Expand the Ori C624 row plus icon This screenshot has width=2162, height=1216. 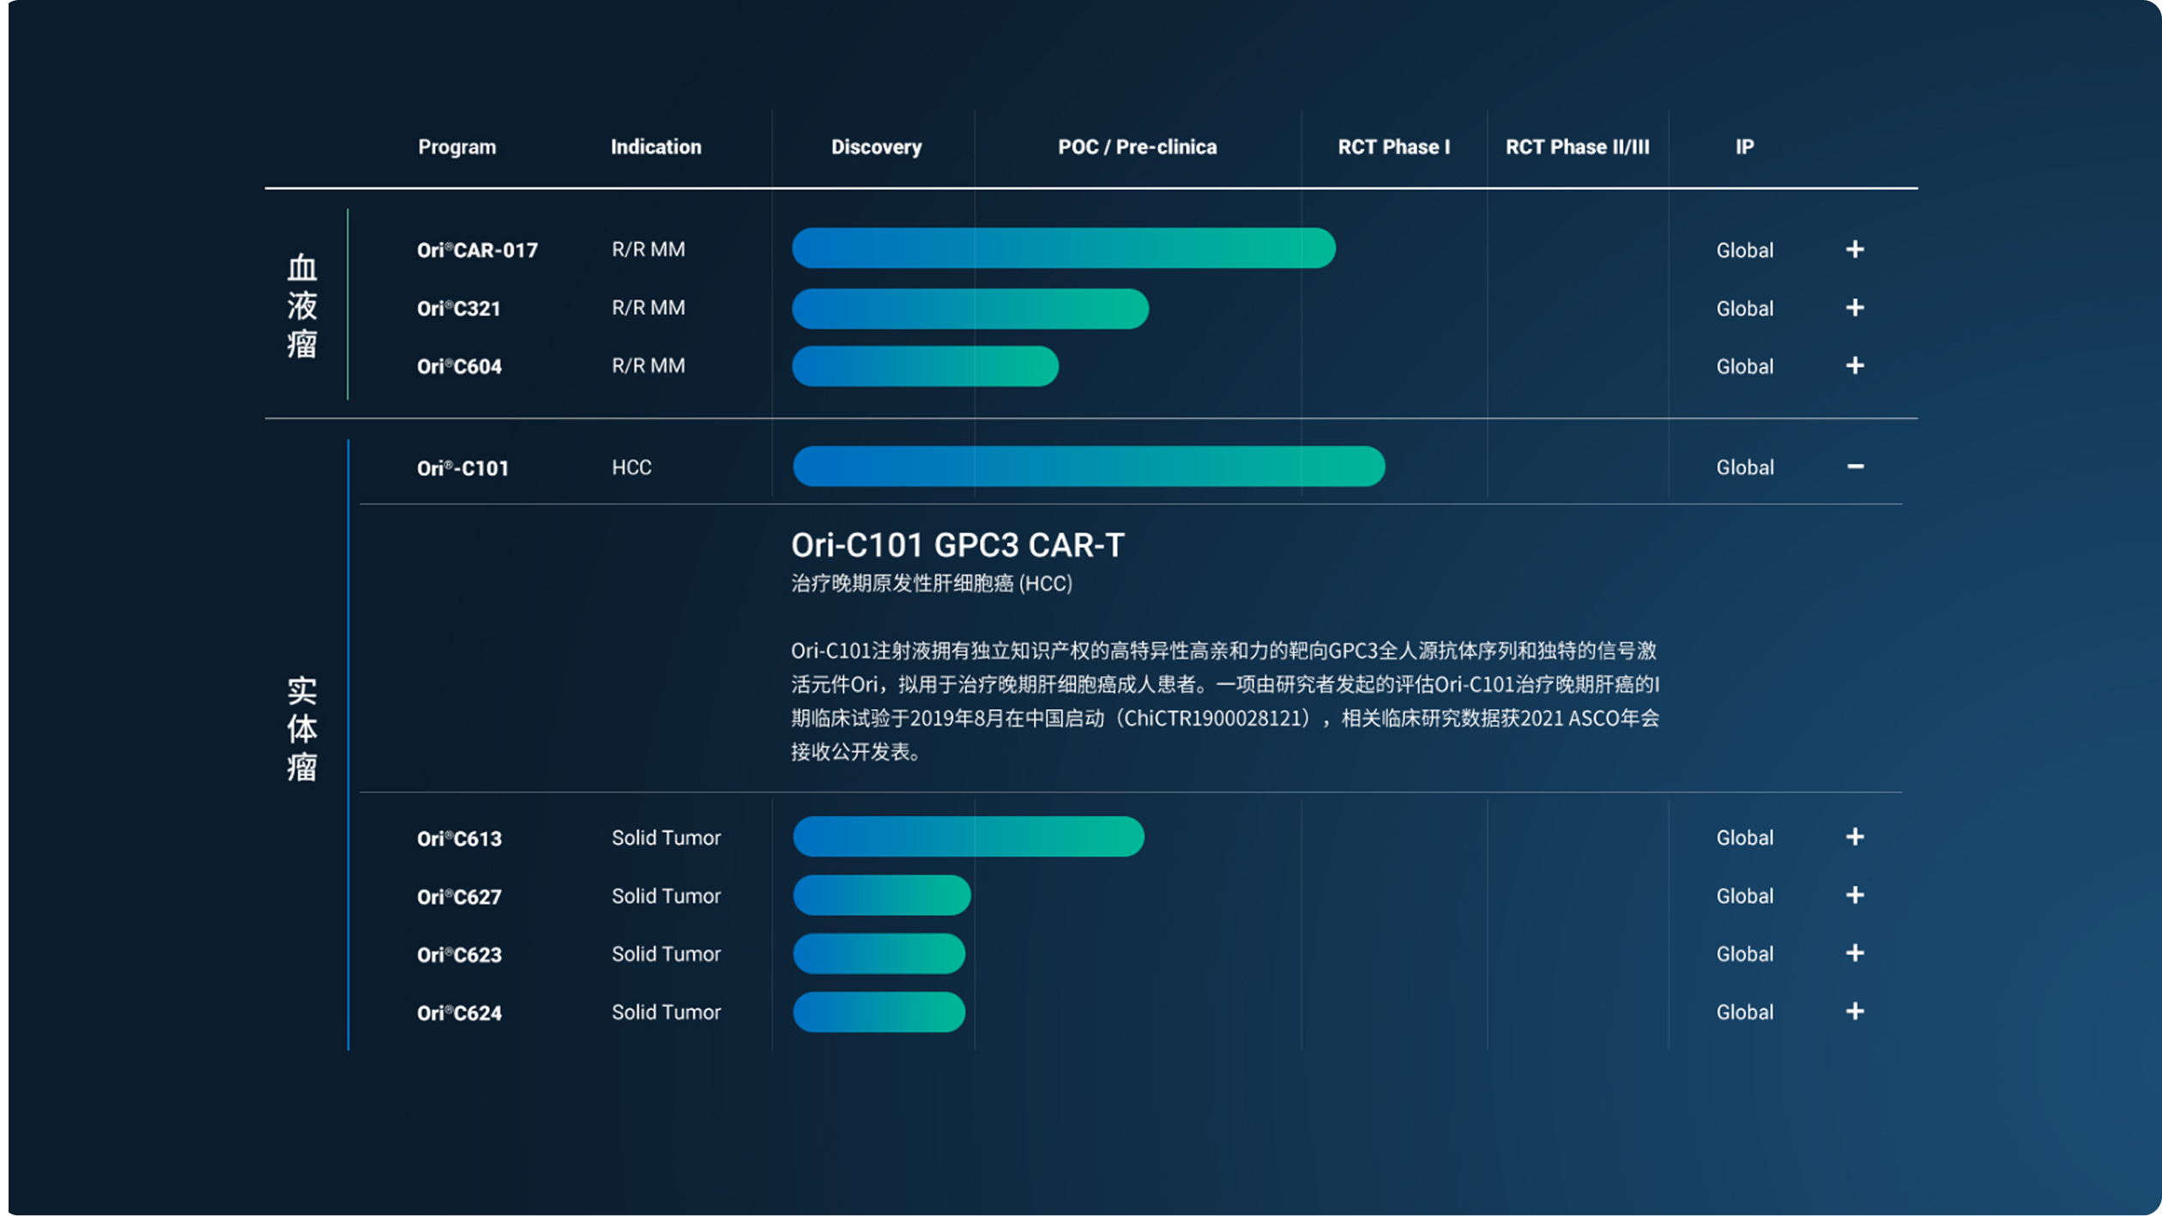[x=1855, y=1012]
